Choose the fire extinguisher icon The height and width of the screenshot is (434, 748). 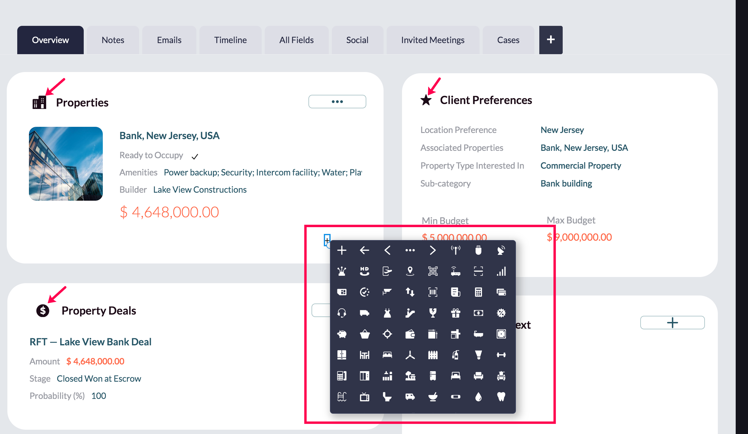click(x=456, y=355)
